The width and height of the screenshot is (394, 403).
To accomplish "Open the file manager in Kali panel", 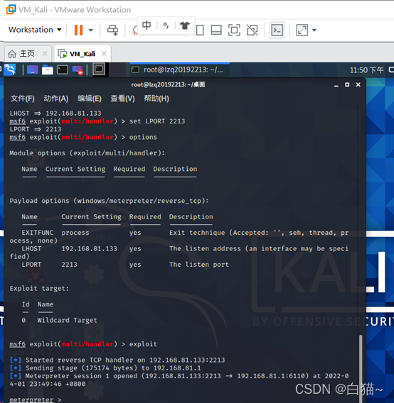I will pos(48,70).
